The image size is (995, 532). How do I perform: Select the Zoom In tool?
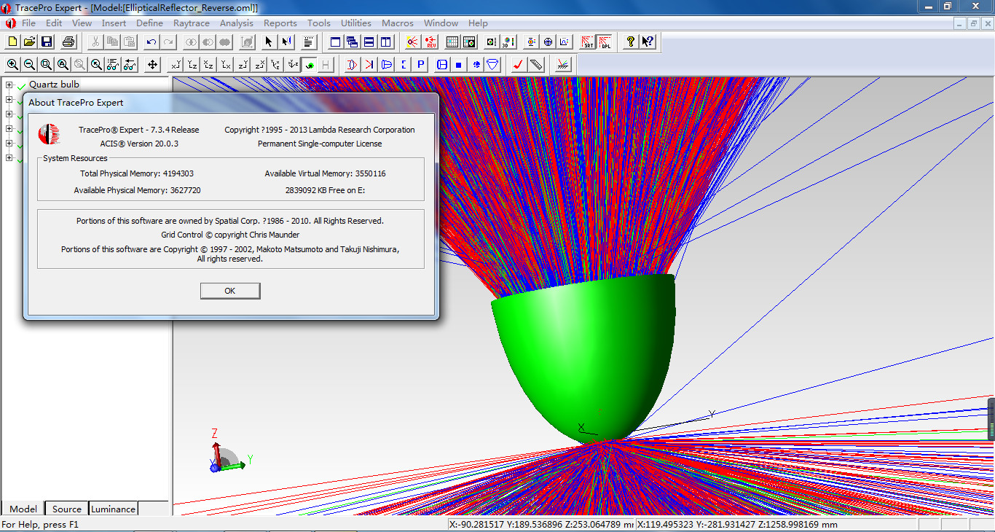[12, 65]
